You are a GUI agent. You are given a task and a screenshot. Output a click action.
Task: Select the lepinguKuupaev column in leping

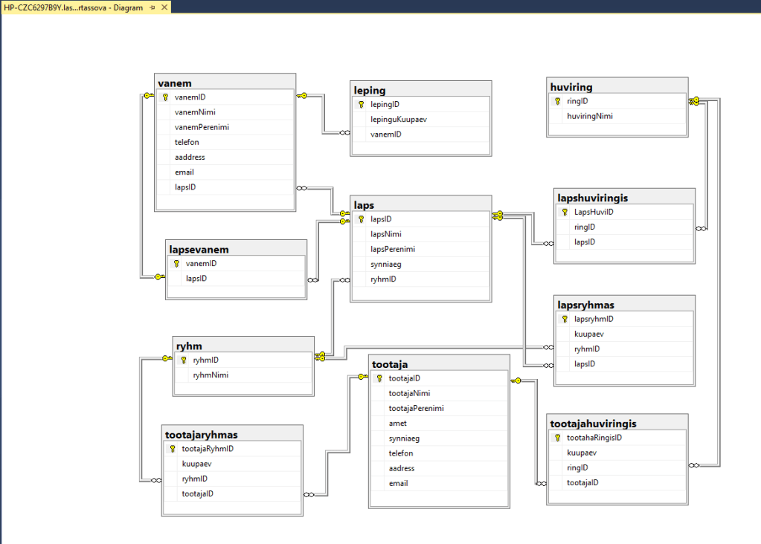click(x=398, y=119)
